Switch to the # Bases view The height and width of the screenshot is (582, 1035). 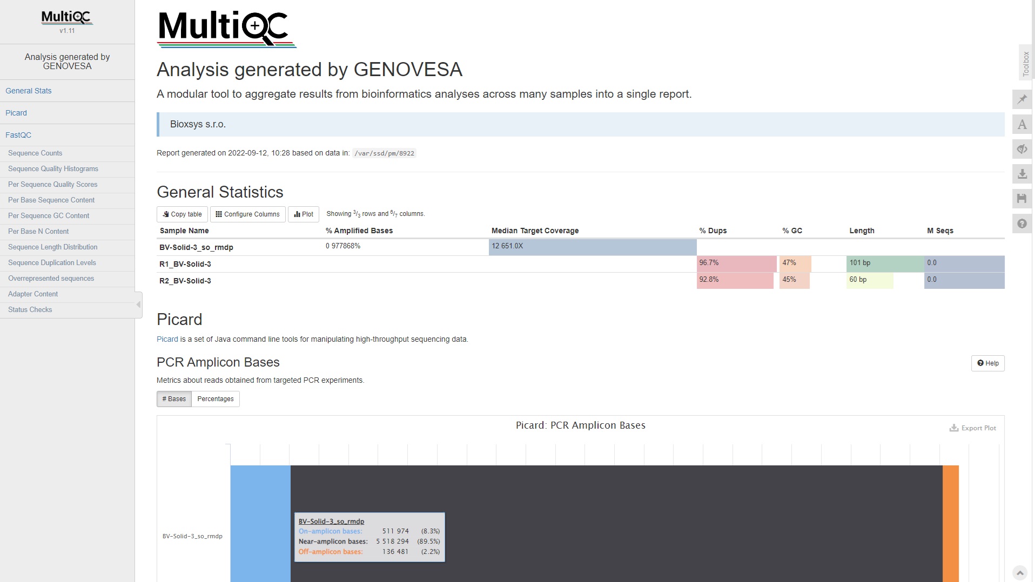click(174, 399)
